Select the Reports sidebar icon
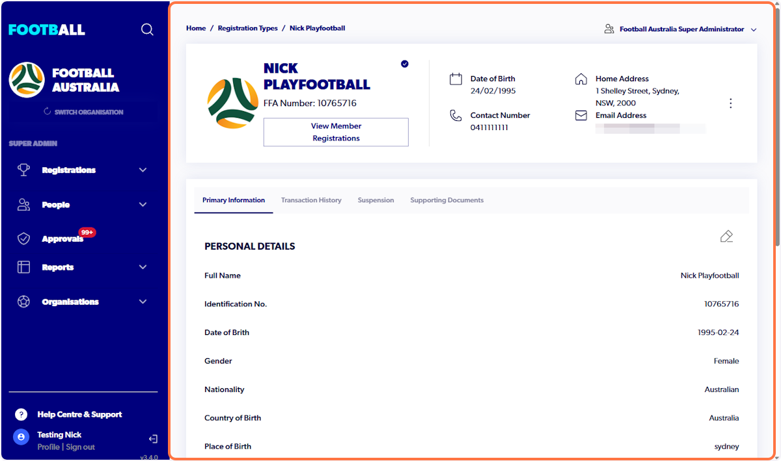This screenshot has height=461, width=781. [x=23, y=267]
